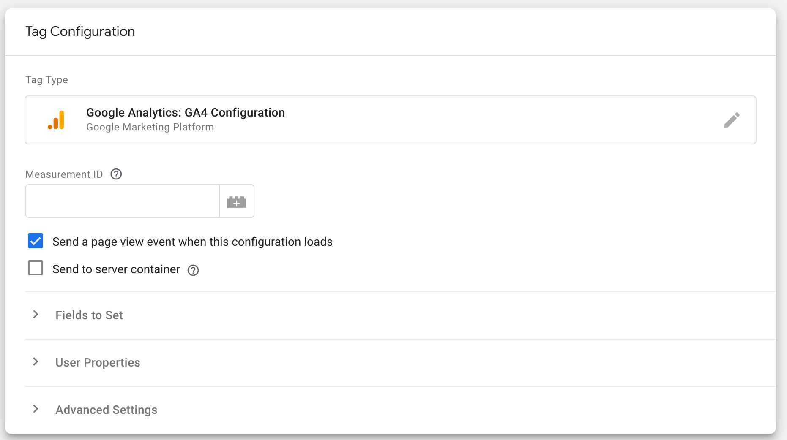Image resolution: width=787 pixels, height=440 pixels.
Task: Click the Google Marketing Platform label
Action: 150,127
